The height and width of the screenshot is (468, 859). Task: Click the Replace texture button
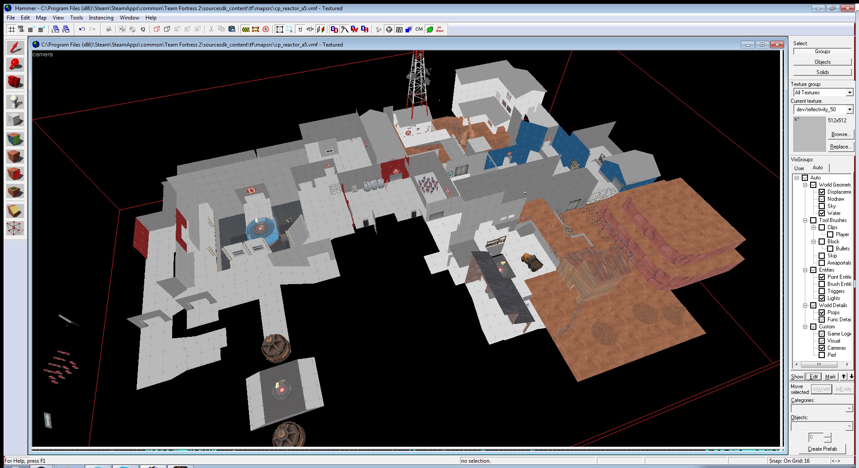840,147
